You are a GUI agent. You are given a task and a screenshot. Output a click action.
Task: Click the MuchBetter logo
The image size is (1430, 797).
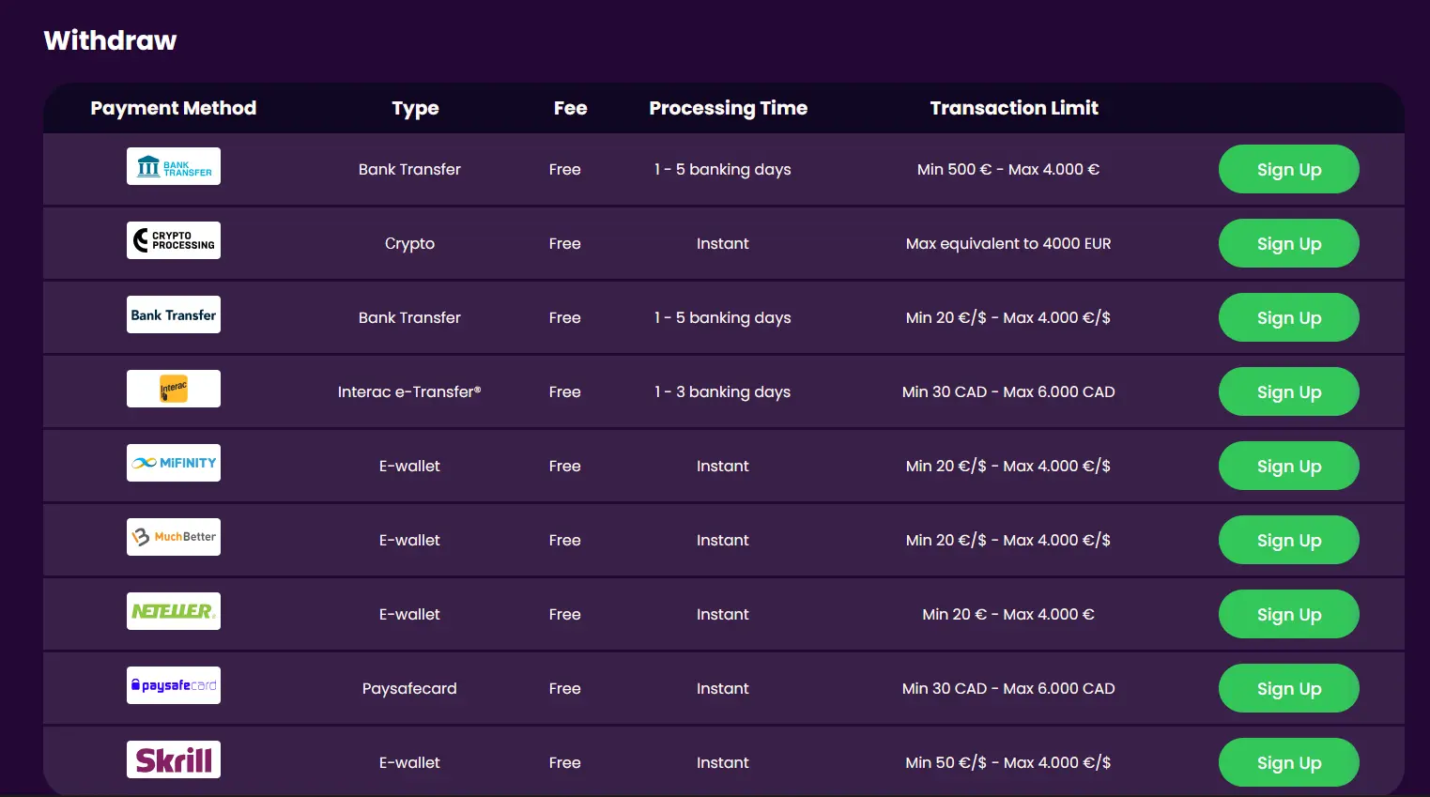tap(174, 537)
